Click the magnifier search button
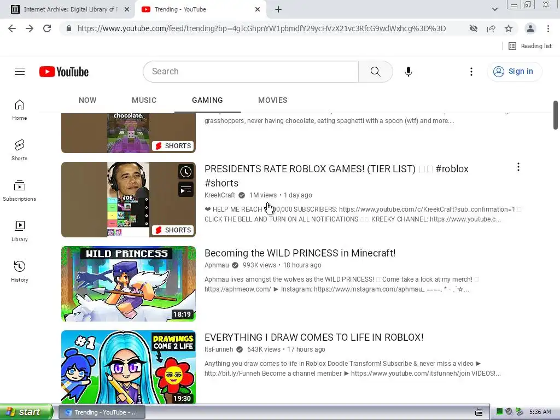Screen dimensions: 560x420 click(x=375, y=72)
